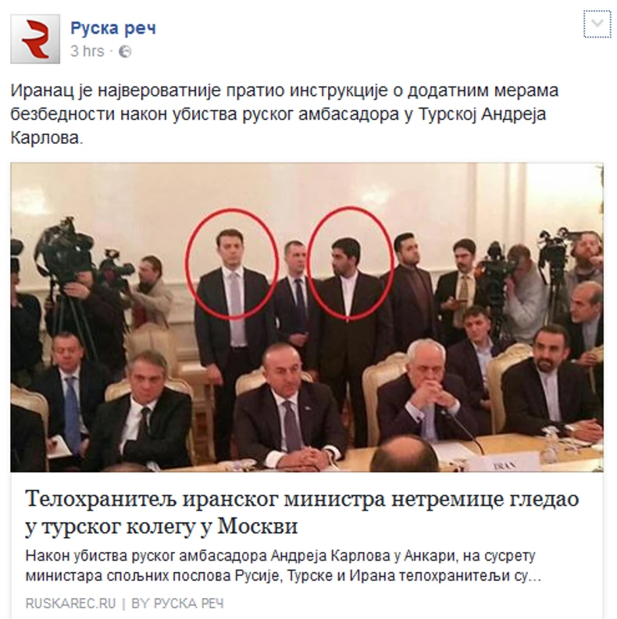Click the "BY РУСКА РЕЧ" author text
Screen dimensions: 617x619
[177, 603]
